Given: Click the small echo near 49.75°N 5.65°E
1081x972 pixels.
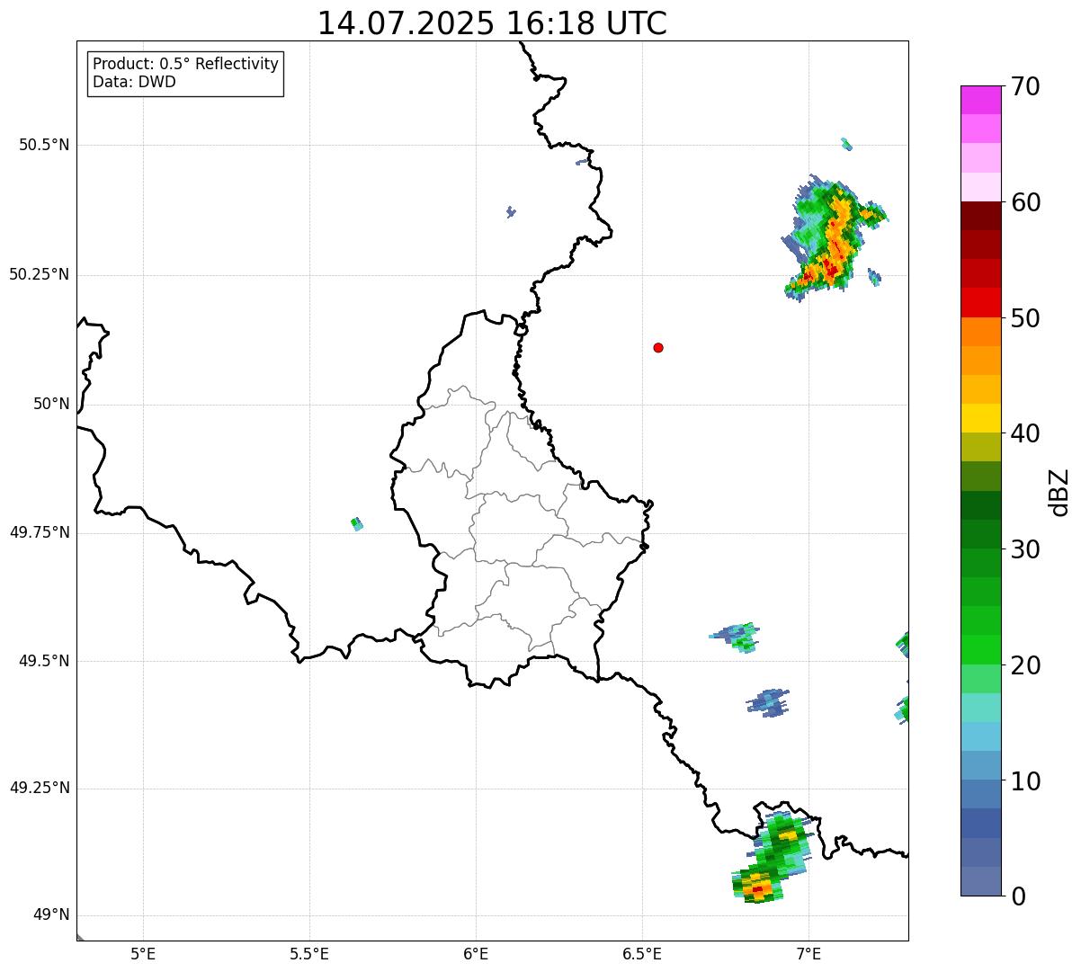Looking at the screenshot, I should tap(357, 523).
